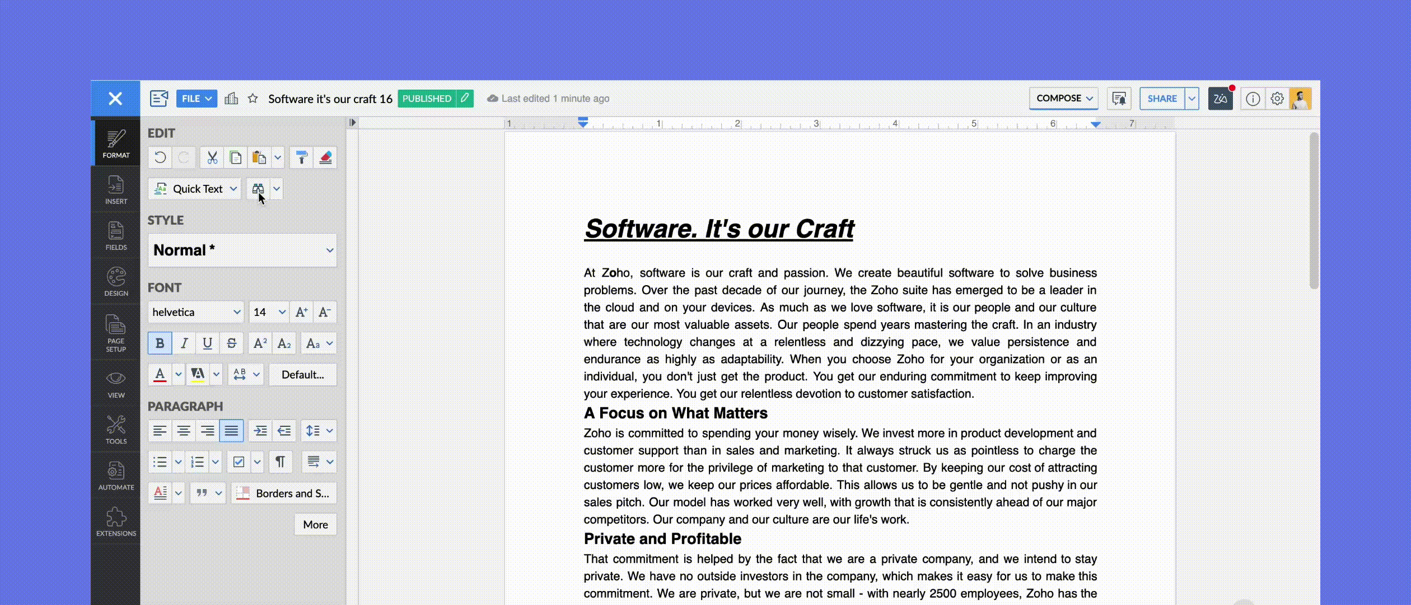This screenshot has height=605, width=1411.
Task: Expand the bullet list dropdown arrow
Action: 178,462
